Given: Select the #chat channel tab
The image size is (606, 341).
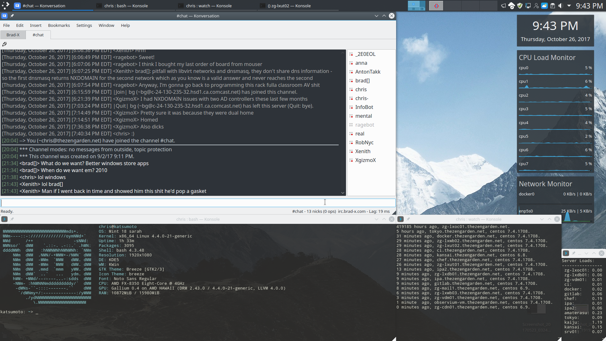Looking at the screenshot, I should (x=38, y=35).
